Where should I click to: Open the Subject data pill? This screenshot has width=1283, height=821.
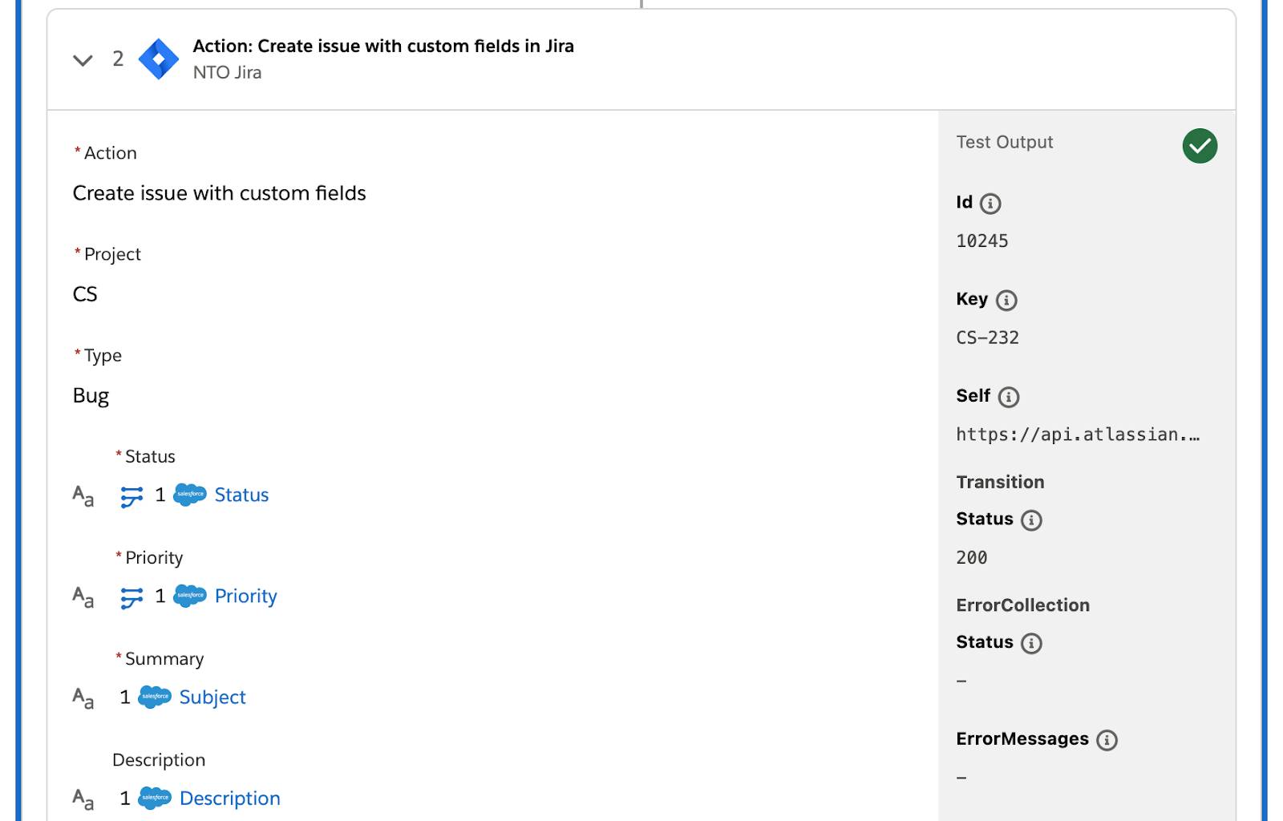(x=212, y=698)
